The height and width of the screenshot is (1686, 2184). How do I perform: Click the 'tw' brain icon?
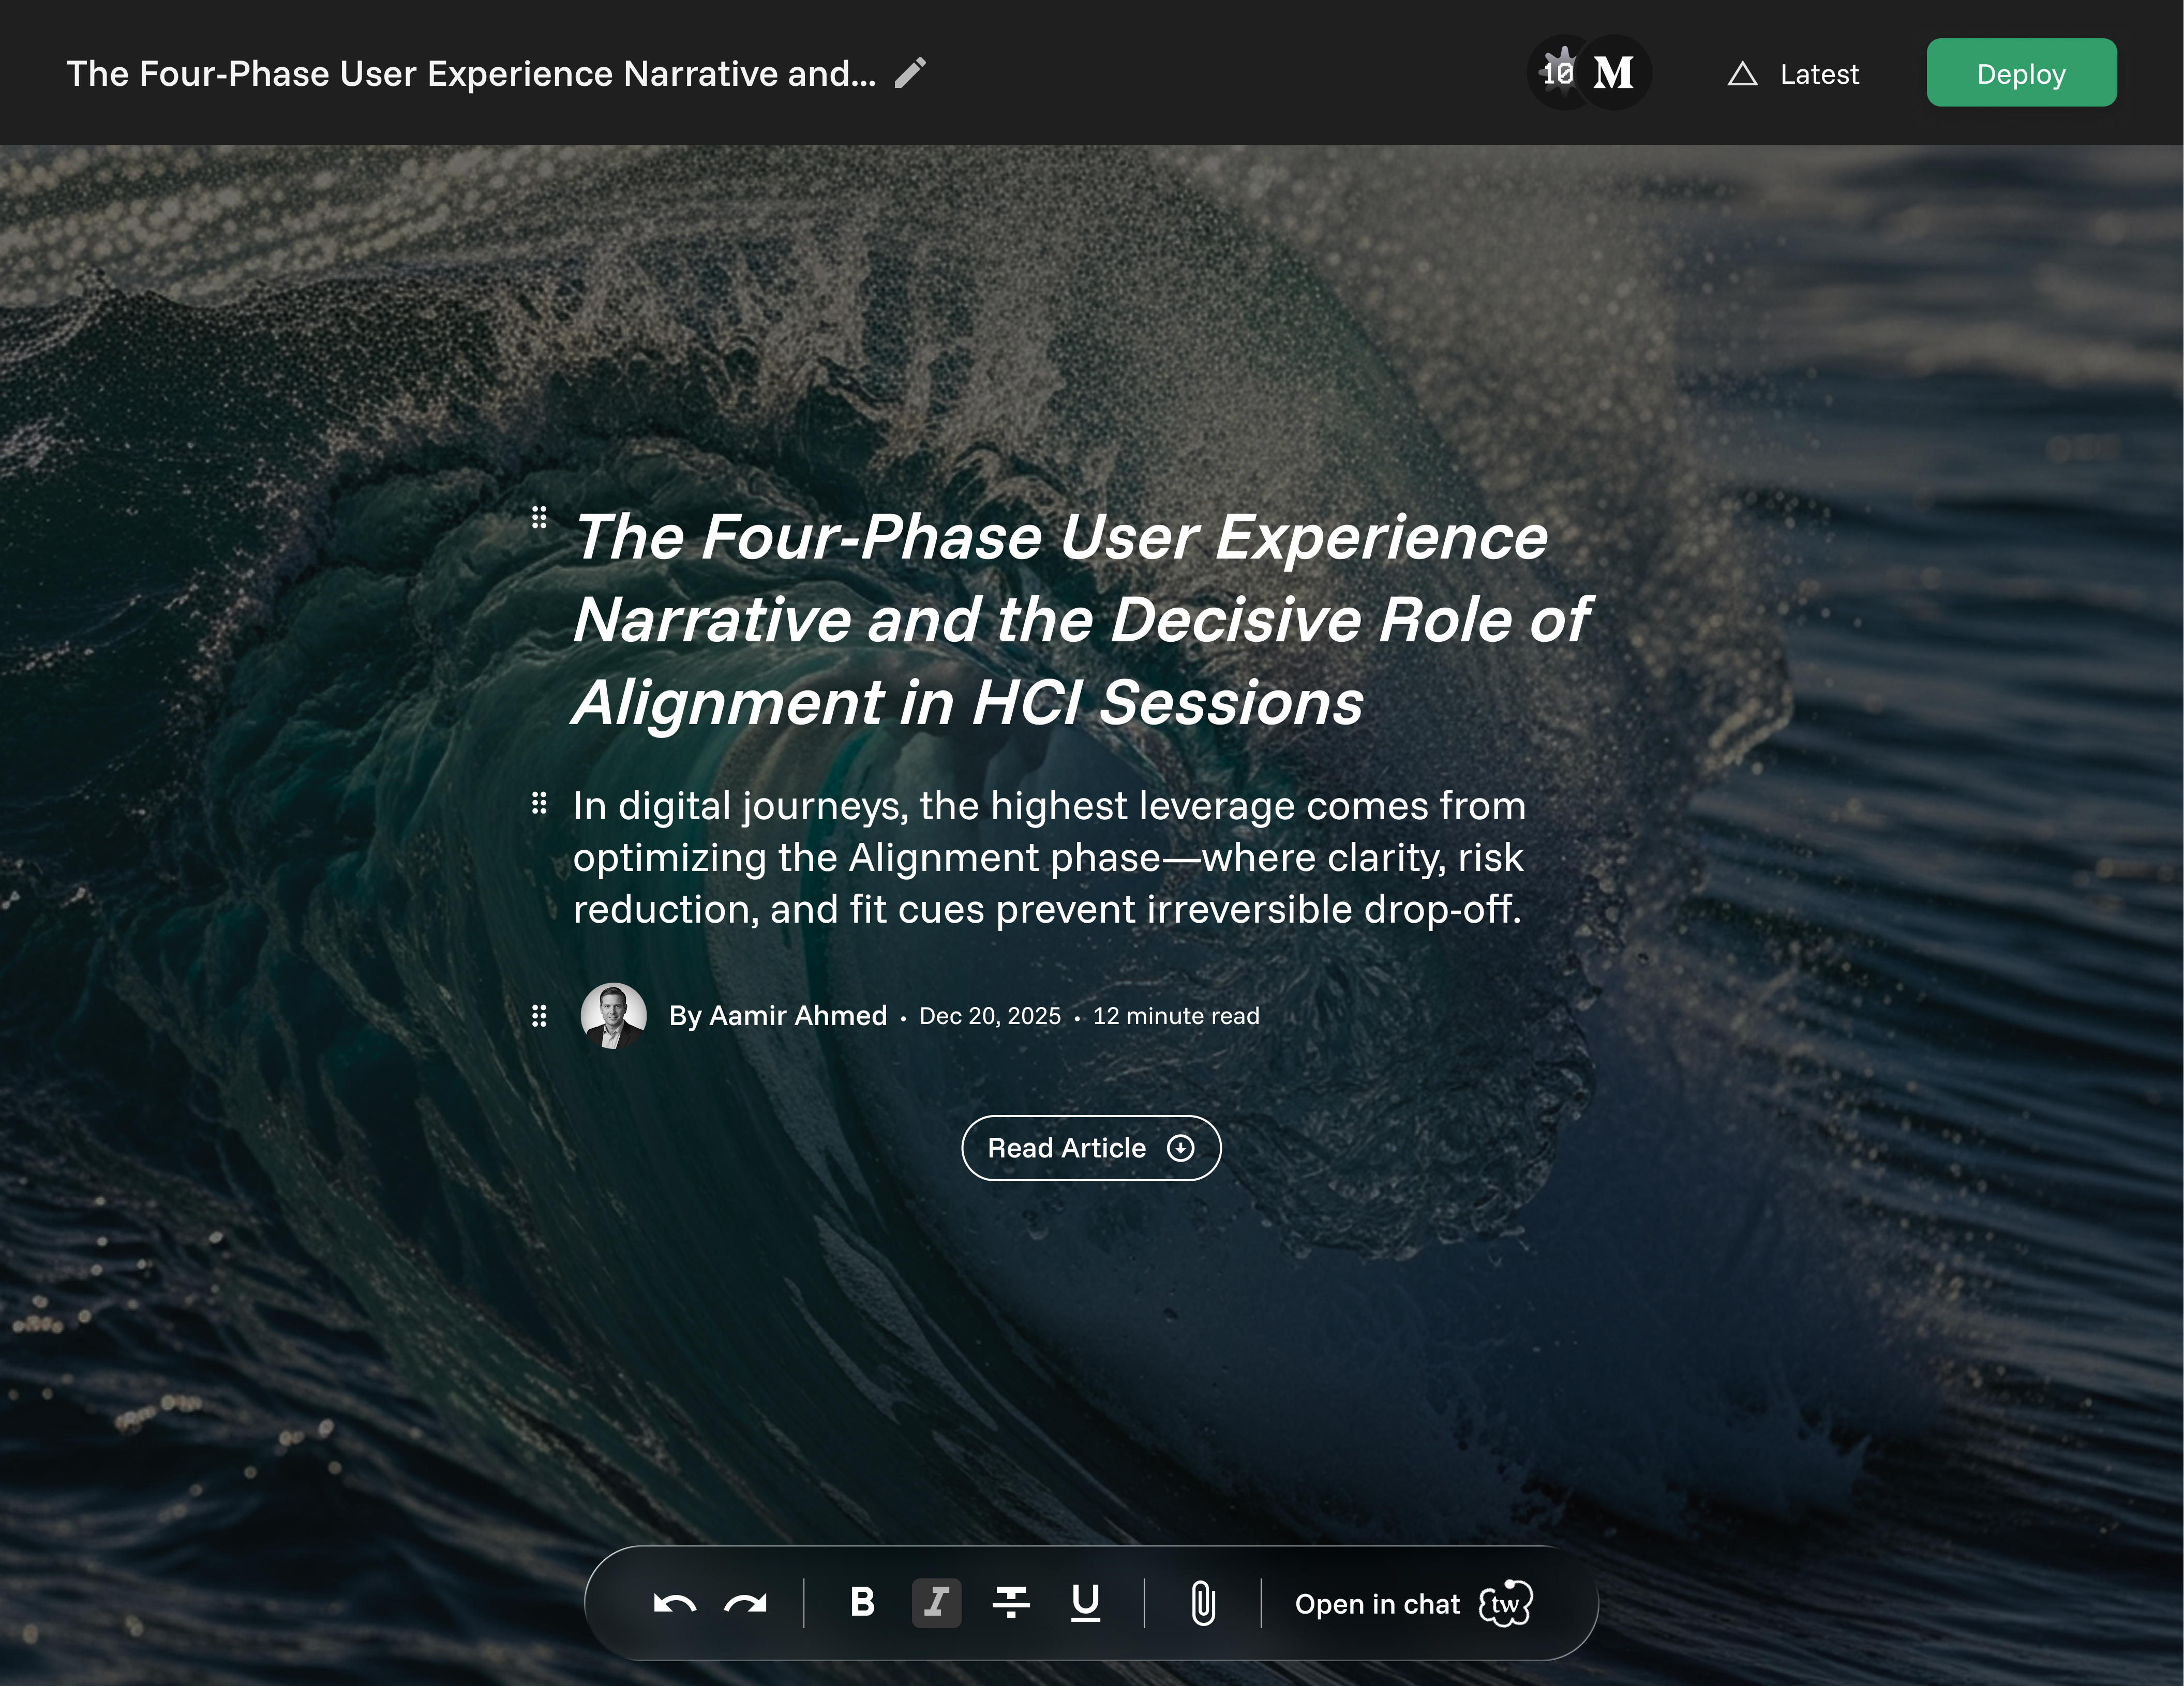(1506, 1604)
